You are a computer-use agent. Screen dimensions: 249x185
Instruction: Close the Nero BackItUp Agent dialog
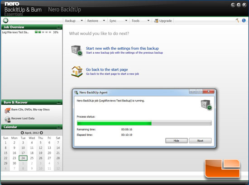(209, 91)
